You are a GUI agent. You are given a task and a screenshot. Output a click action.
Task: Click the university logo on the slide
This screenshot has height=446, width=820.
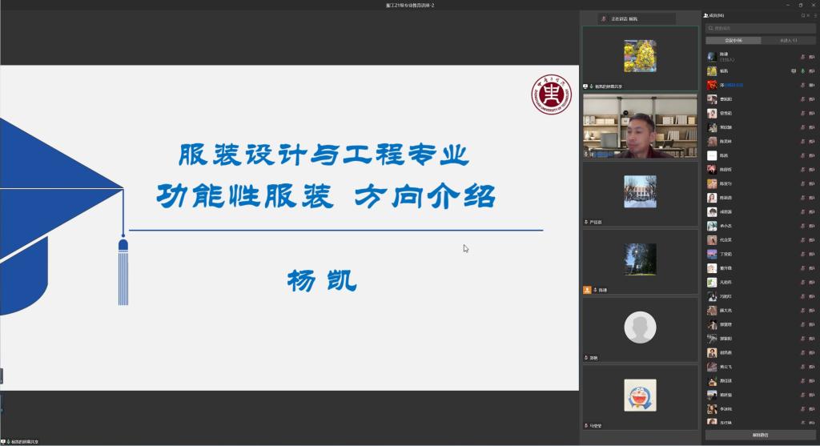[552, 94]
